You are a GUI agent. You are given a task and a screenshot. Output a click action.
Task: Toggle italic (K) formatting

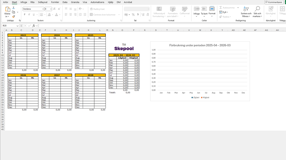[29, 15]
